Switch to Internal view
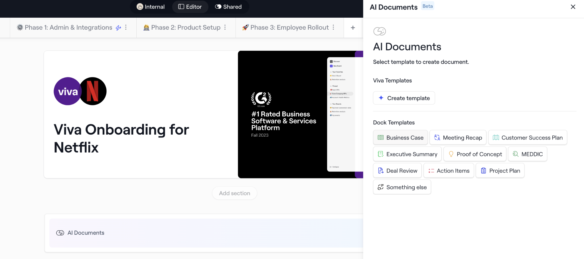The height and width of the screenshot is (259, 584). 151,7
